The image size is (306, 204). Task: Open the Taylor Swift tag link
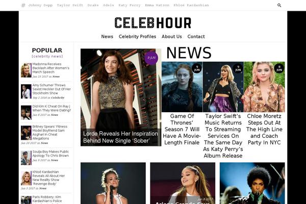pyautogui.click(x=70, y=5)
